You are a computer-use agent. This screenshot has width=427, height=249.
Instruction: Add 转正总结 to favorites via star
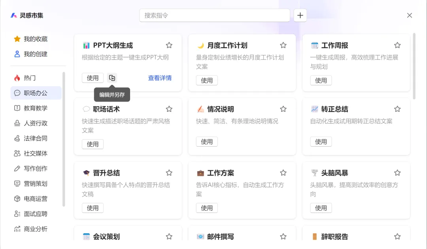tap(397, 109)
